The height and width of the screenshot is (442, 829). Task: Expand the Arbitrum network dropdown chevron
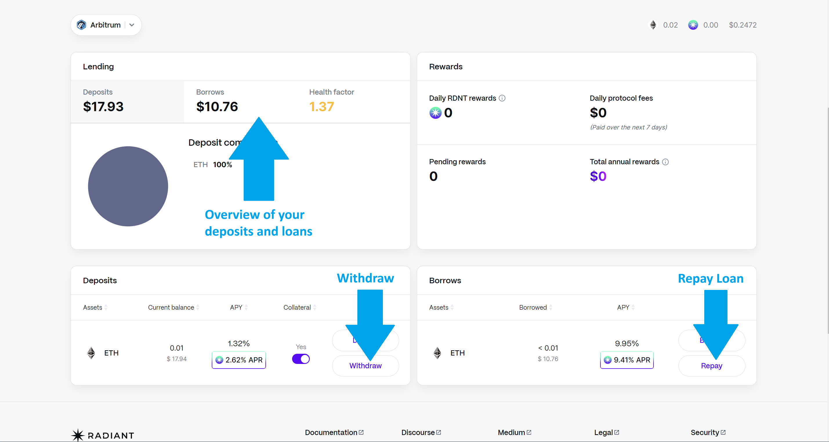(132, 25)
